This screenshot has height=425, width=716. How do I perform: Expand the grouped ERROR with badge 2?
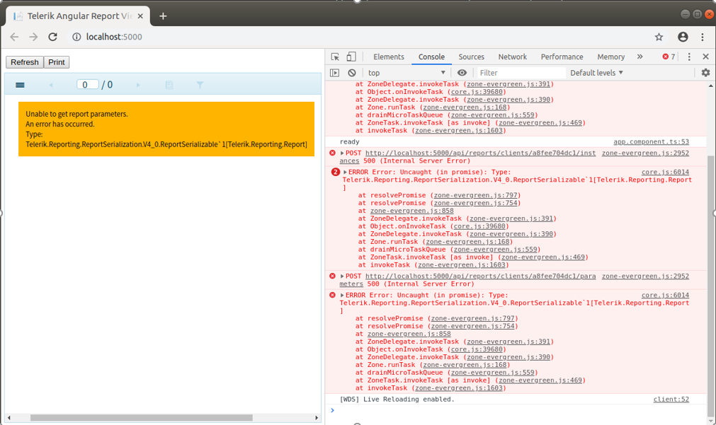345,173
